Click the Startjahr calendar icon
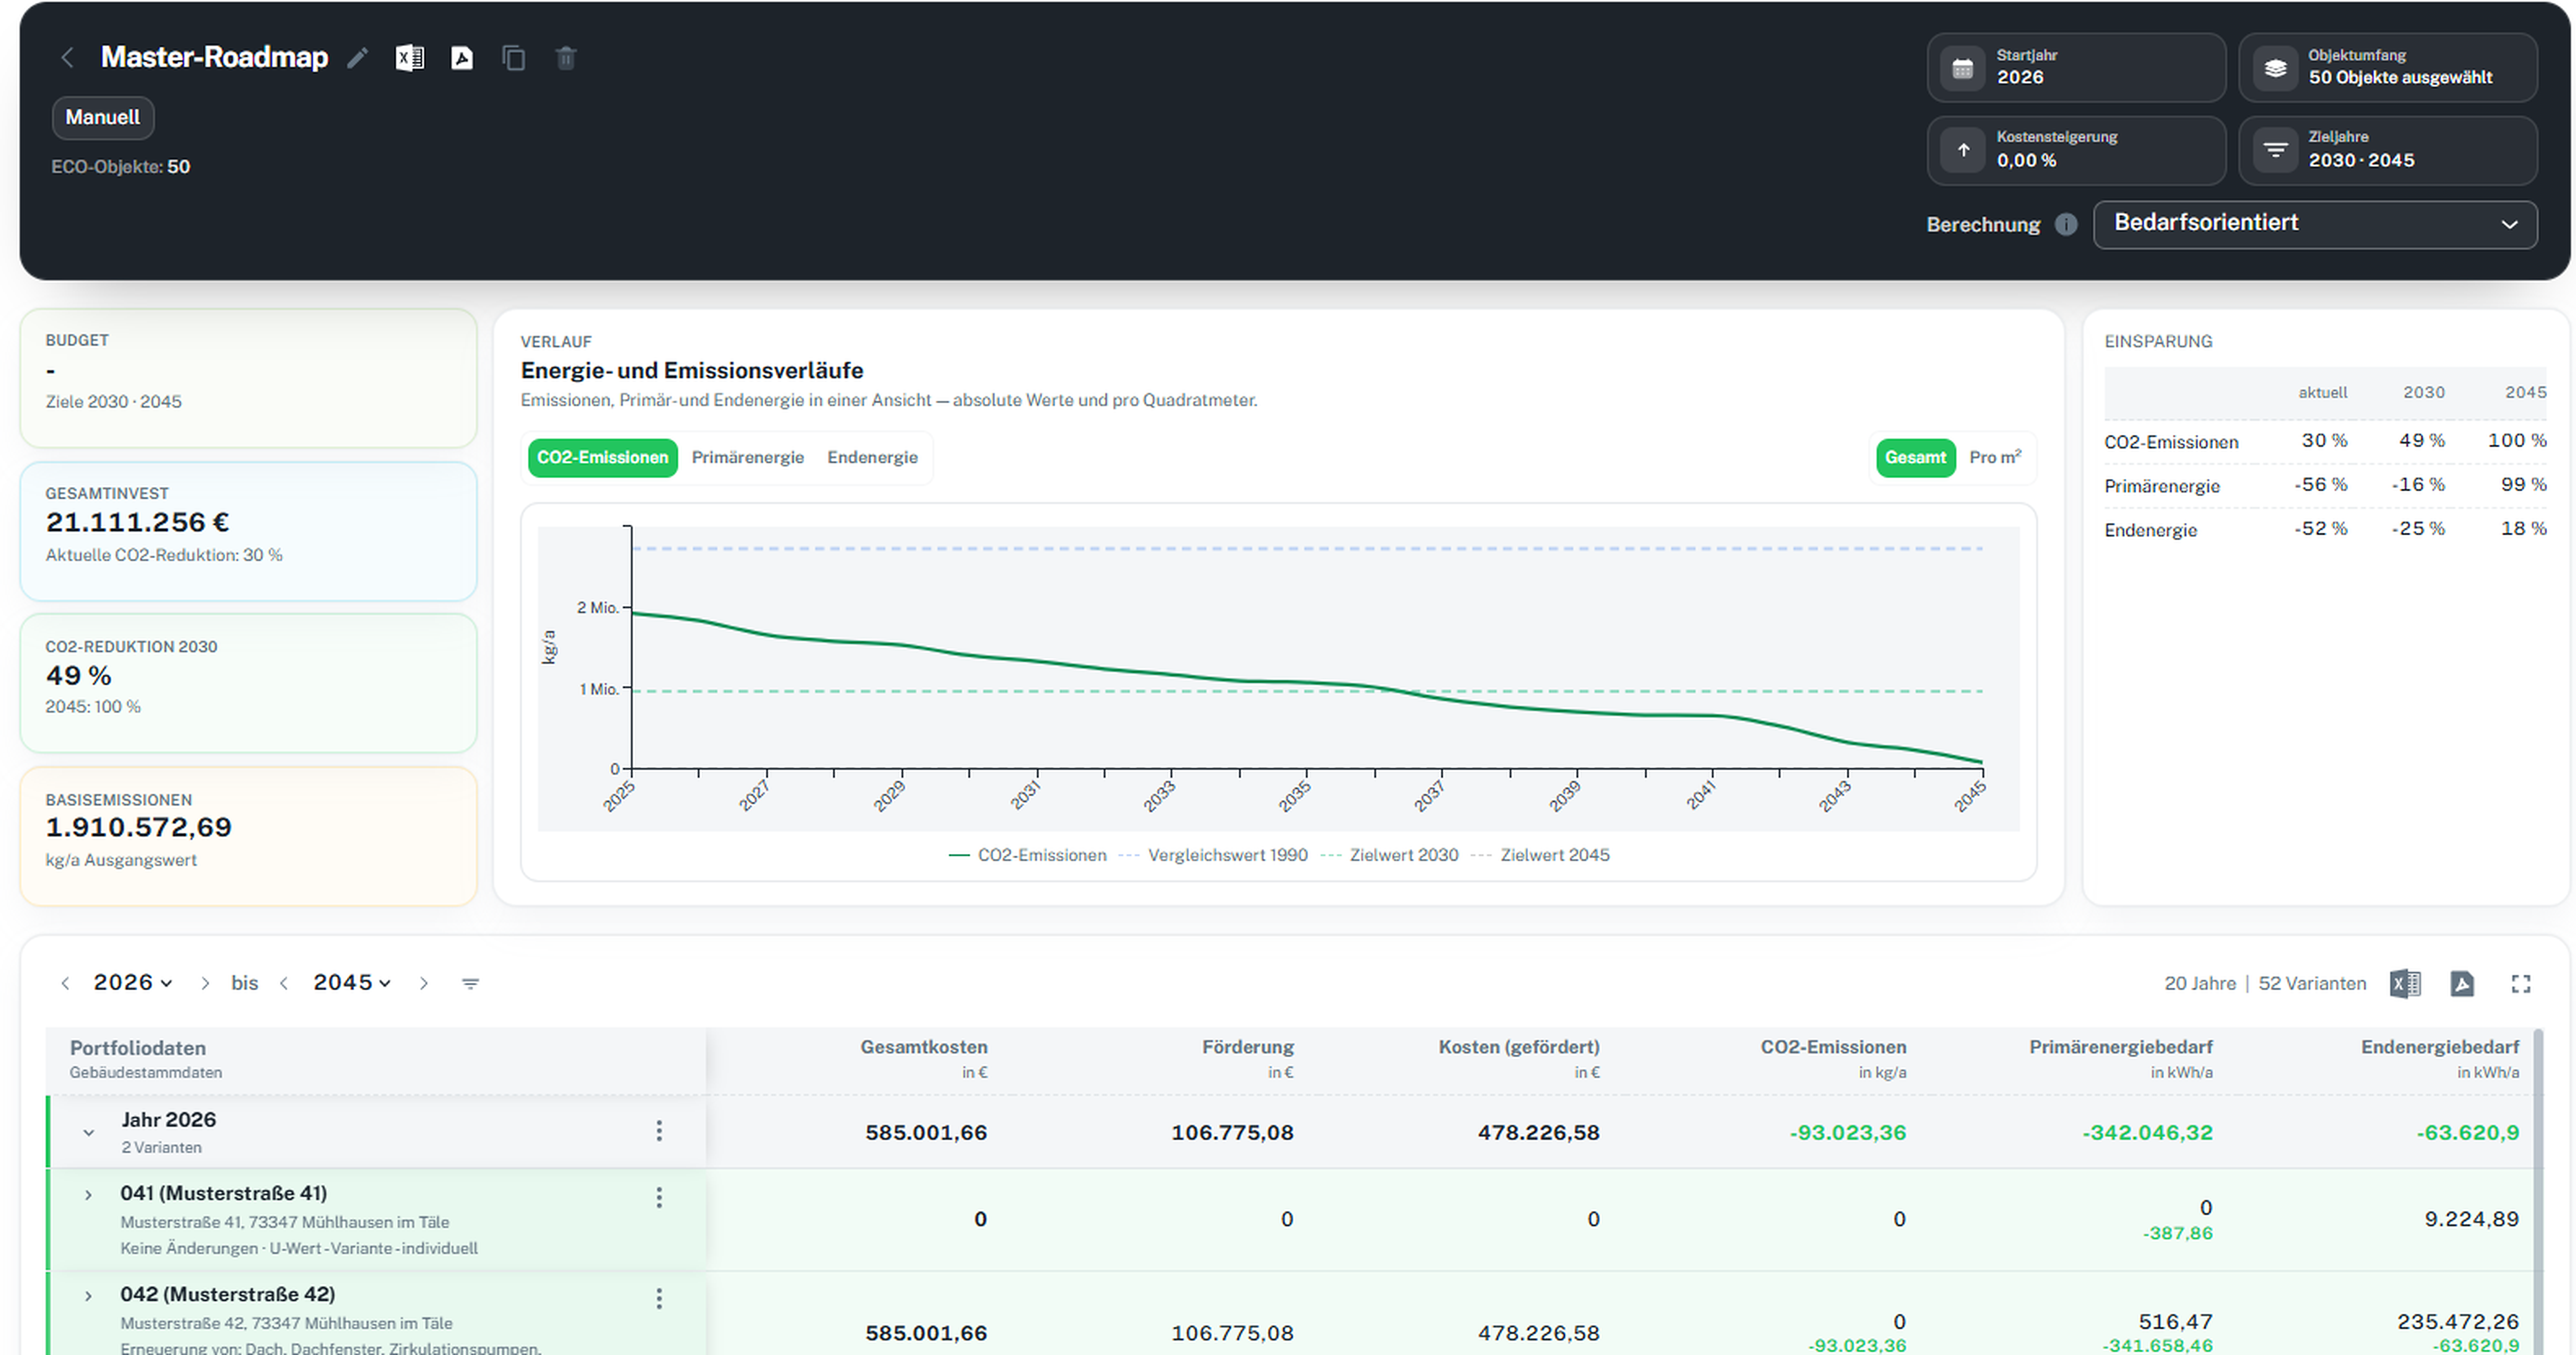Image resolution: width=2576 pixels, height=1355 pixels. [1963, 68]
